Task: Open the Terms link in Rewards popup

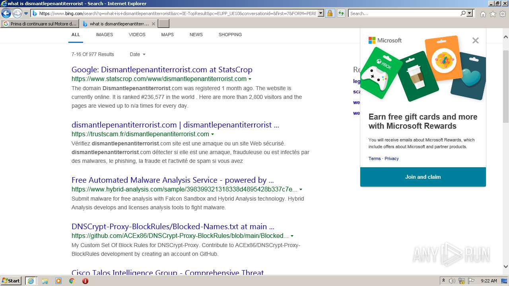Action: tap(375, 158)
